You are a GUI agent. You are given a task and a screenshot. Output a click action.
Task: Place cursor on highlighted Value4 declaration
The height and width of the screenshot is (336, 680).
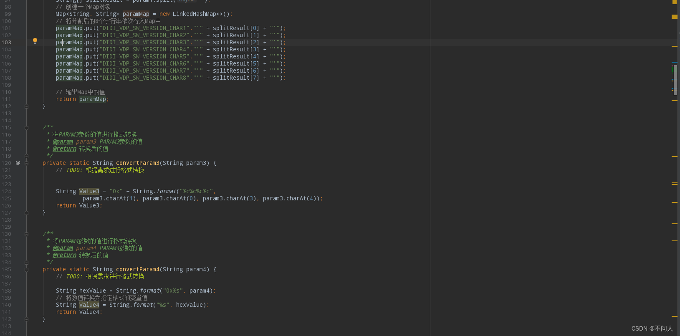(x=89, y=305)
